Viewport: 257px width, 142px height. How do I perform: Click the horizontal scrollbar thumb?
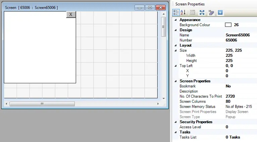[42, 104]
